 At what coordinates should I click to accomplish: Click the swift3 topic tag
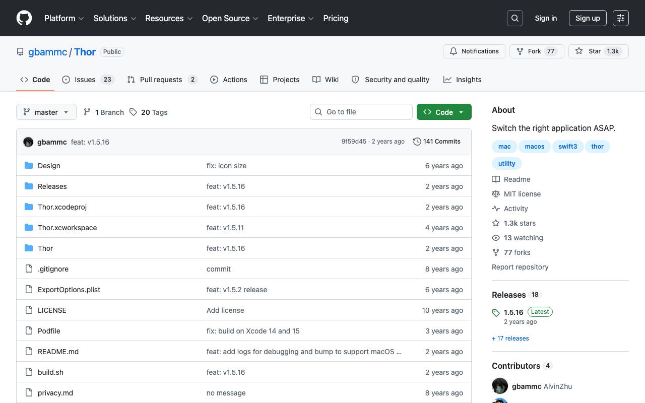pos(568,147)
